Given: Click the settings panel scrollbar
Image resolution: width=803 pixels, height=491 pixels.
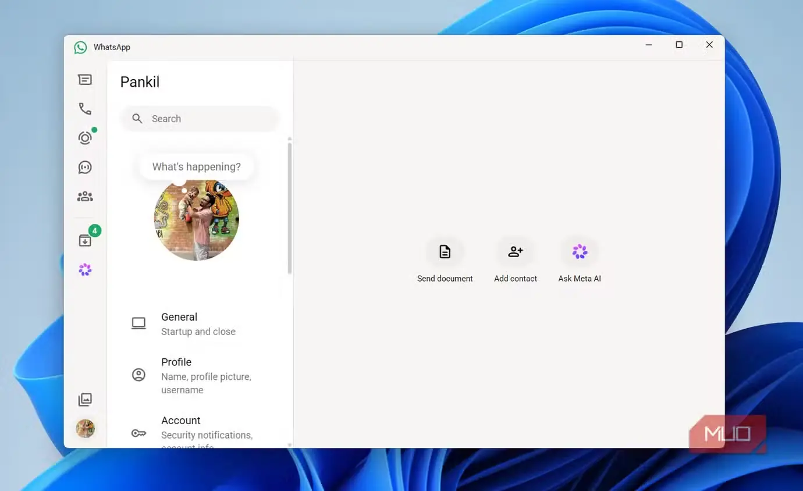Looking at the screenshot, I should point(290,207).
